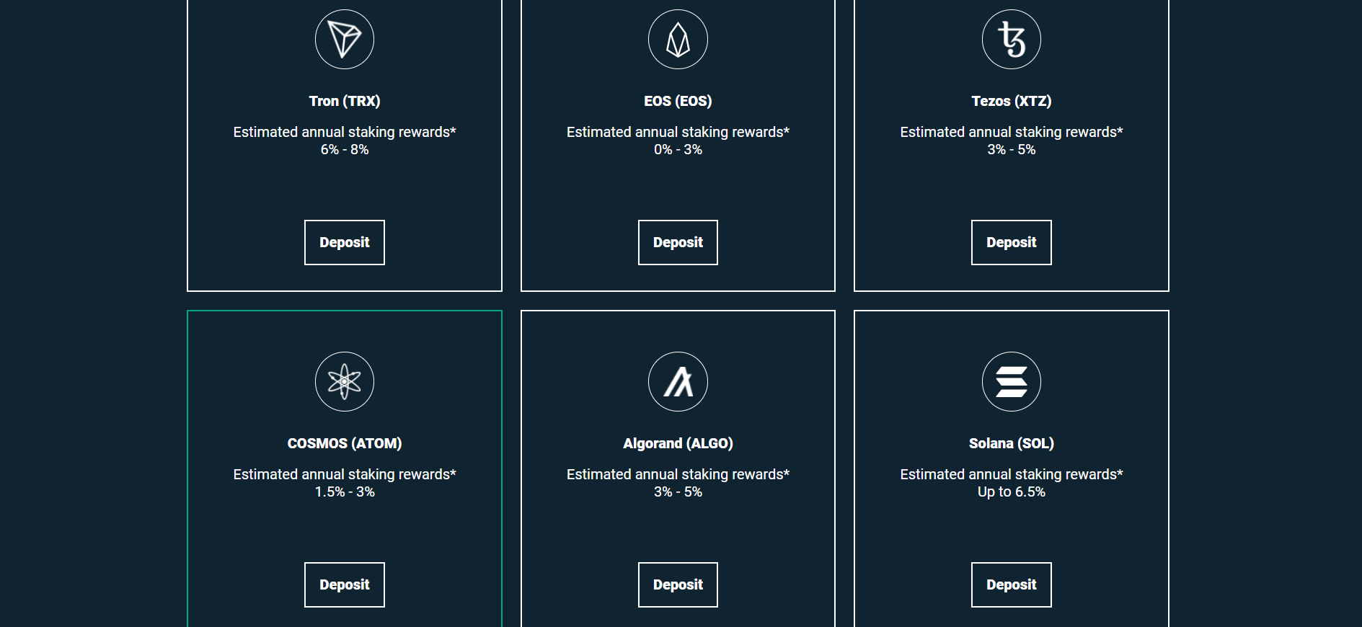This screenshot has width=1362, height=627.
Task: Deposit COSMOS (ATOM) for staking
Action: (345, 584)
